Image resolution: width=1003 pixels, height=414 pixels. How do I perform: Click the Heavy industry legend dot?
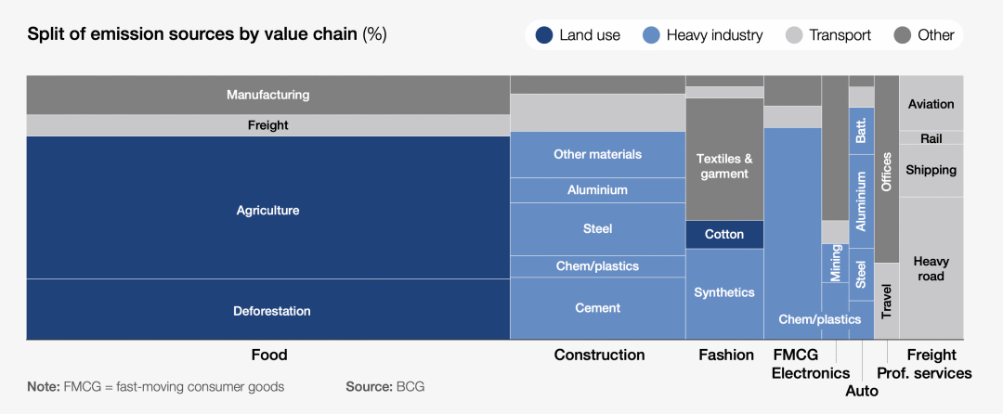point(652,35)
